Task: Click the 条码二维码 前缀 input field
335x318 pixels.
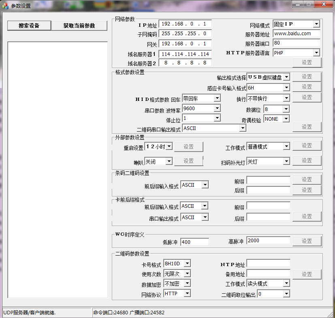Action: click(x=268, y=180)
